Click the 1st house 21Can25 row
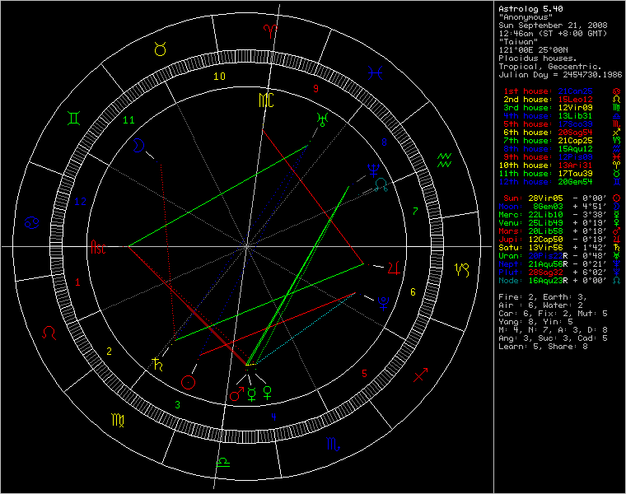The image size is (626, 494). [562, 91]
